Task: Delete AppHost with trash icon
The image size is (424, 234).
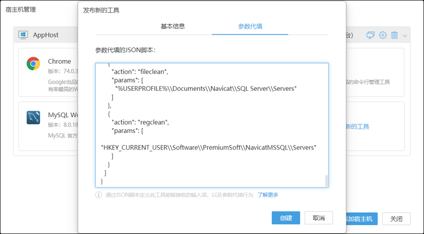Action: [x=394, y=35]
